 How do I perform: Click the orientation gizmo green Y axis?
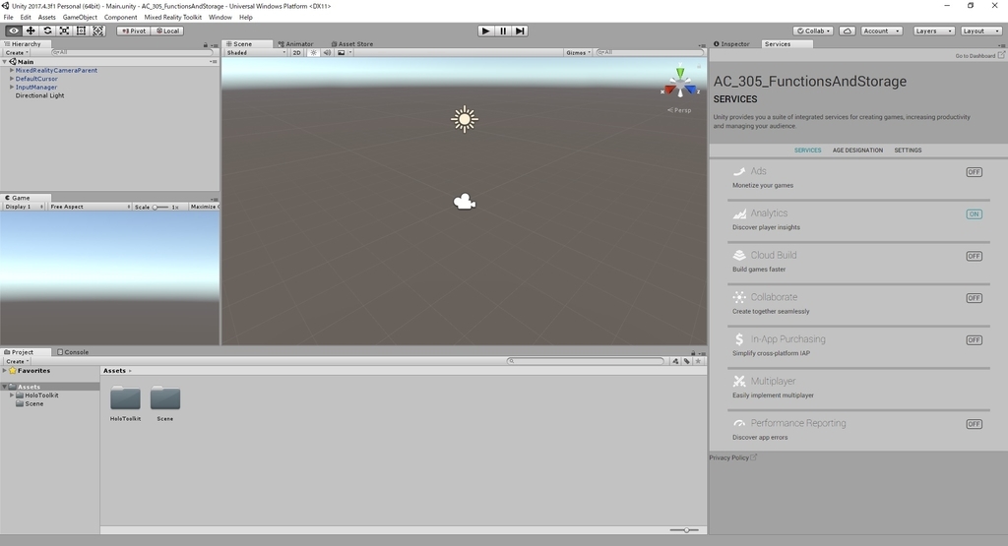(680, 71)
